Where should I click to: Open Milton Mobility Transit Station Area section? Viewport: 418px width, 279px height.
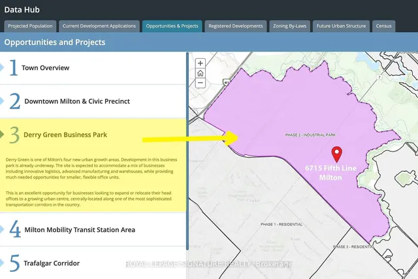pyautogui.click(x=79, y=230)
